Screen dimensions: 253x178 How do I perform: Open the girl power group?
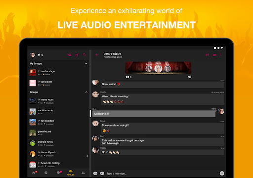pos(58,83)
